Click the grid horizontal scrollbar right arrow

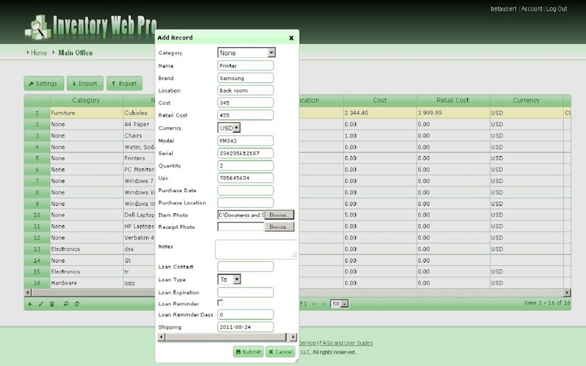(567, 292)
